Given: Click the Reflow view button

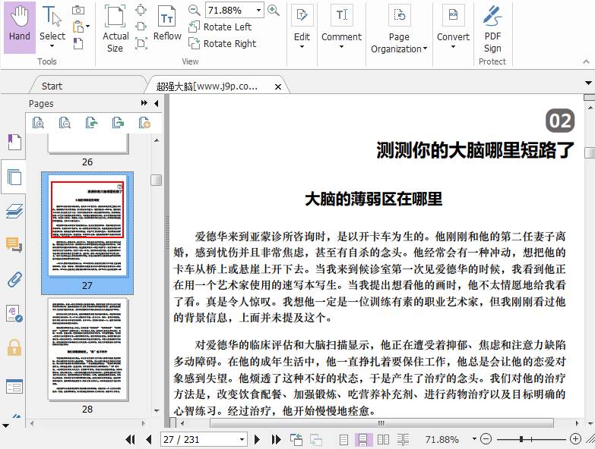Looking at the screenshot, I should coord(167,25).
